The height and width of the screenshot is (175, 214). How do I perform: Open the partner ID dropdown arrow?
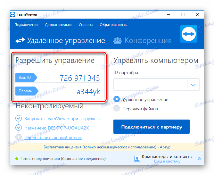(x=193, y=85)
